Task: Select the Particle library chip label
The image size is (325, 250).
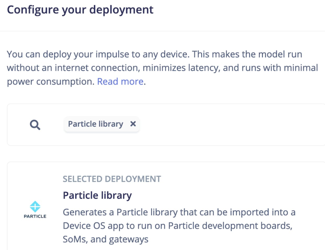Action: [96, 124]
